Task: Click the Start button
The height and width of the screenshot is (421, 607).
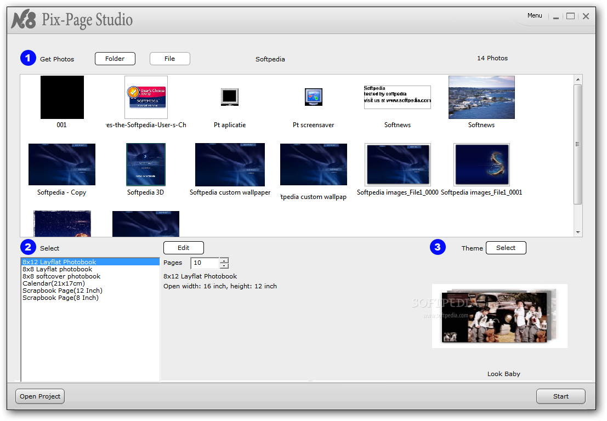Action: 560,396
